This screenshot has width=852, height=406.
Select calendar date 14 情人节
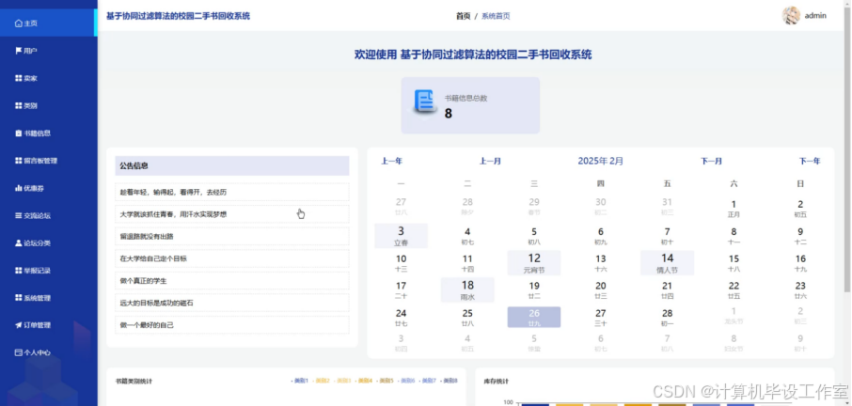click(x=668, y=263)
